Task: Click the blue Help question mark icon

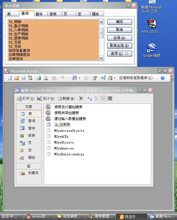Action: [163, 78]
